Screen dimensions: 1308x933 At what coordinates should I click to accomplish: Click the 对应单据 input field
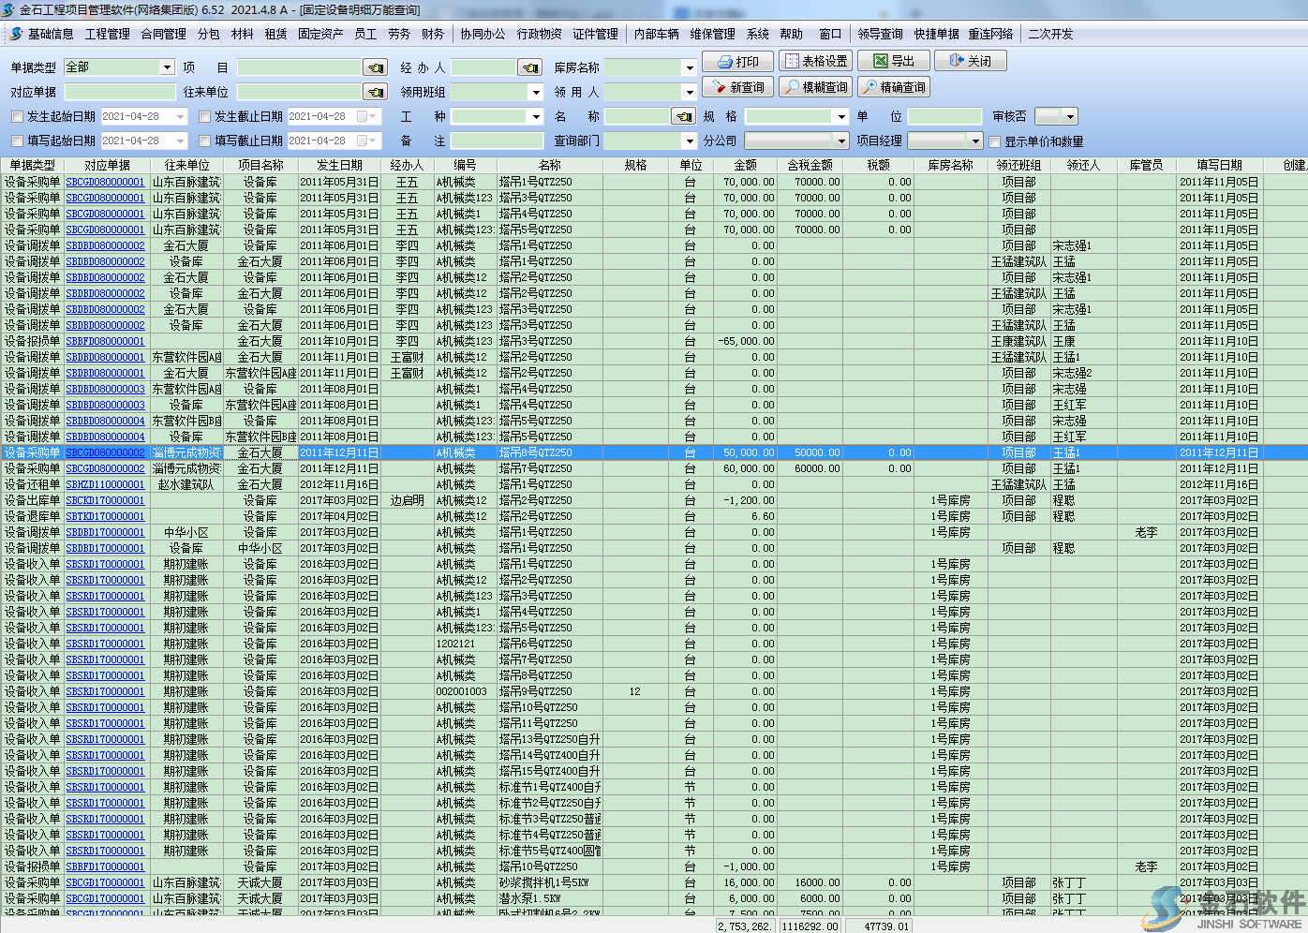point(119,92)
